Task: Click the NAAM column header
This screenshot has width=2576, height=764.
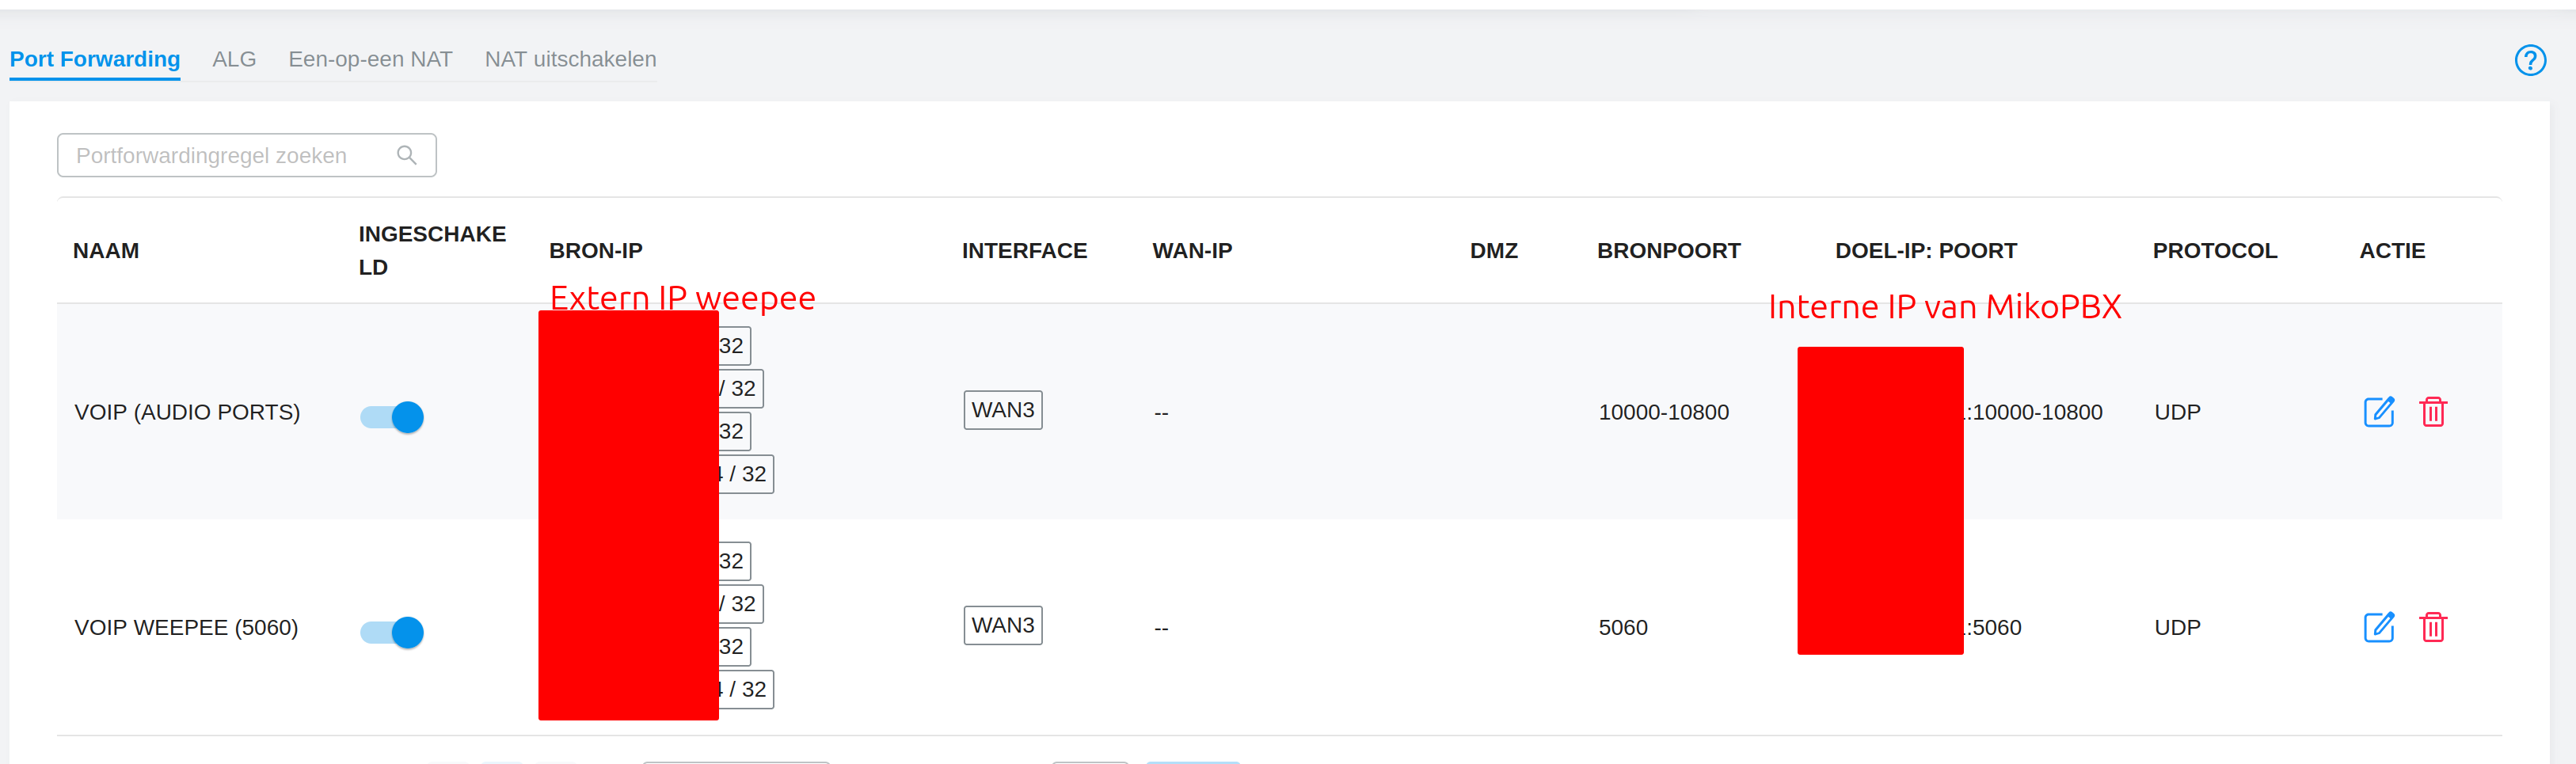Action: (x=106, y=251)
